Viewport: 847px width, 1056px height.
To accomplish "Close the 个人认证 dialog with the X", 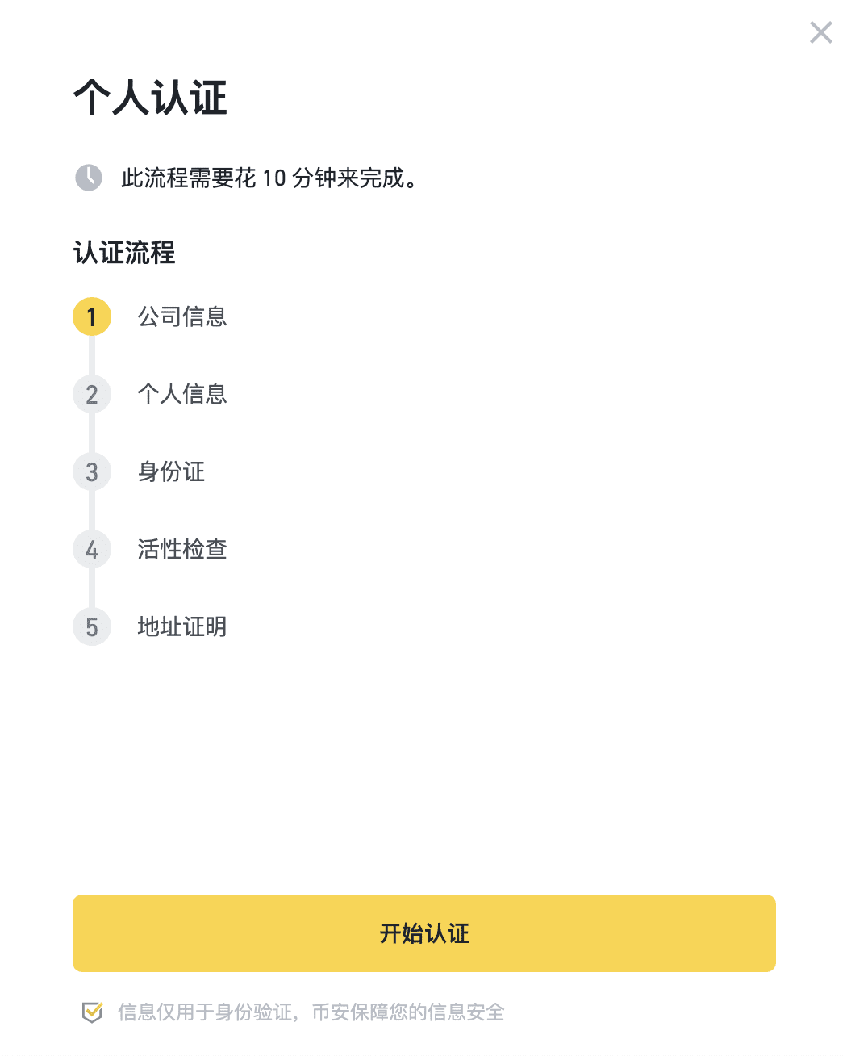I will point(820,32).
